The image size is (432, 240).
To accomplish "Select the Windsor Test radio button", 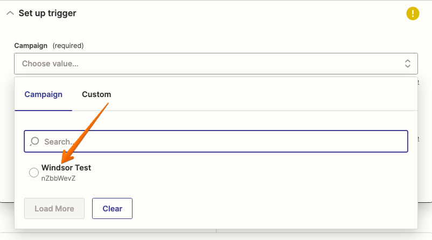I will [x=34, y=173].
